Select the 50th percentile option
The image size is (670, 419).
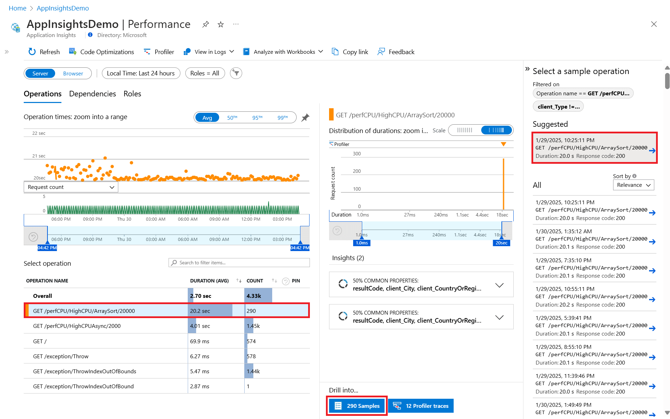tap(232, 118)
